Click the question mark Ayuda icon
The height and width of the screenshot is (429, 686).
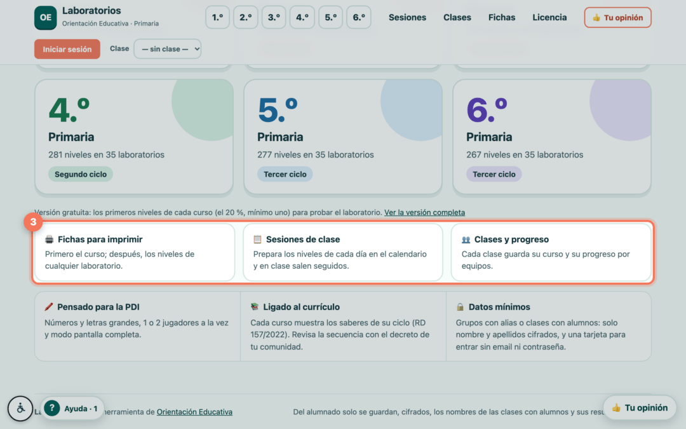point(52,408)
